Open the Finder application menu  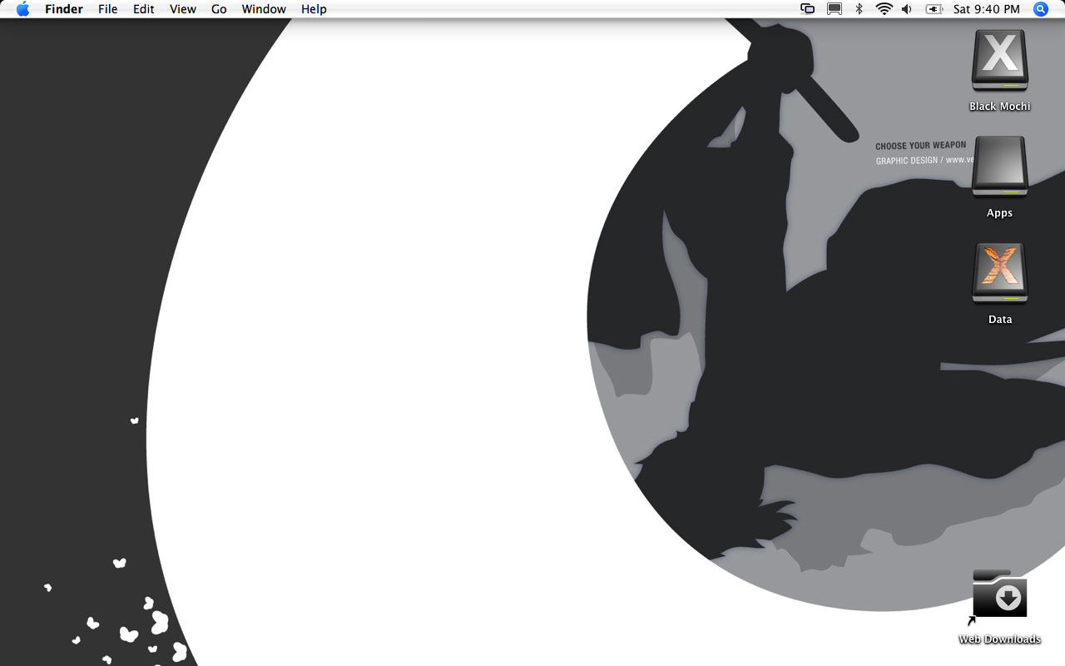coord(64,9)
